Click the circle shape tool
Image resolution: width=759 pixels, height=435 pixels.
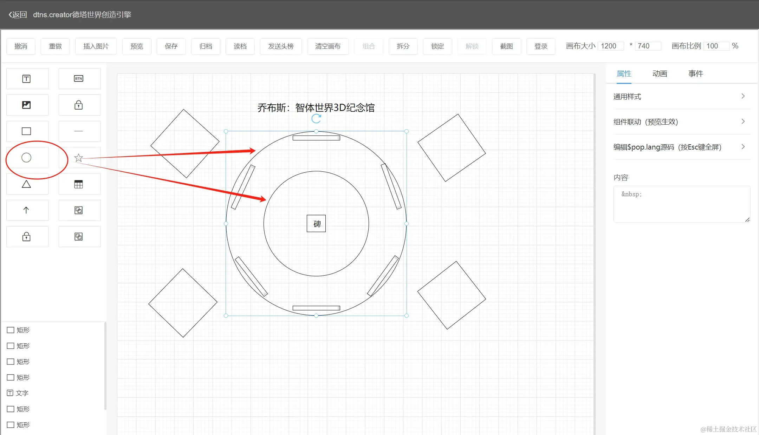point(27,158)
